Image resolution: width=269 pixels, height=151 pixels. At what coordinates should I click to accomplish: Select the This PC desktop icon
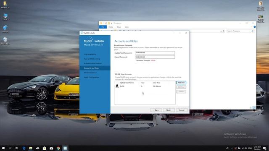[5, 17]
